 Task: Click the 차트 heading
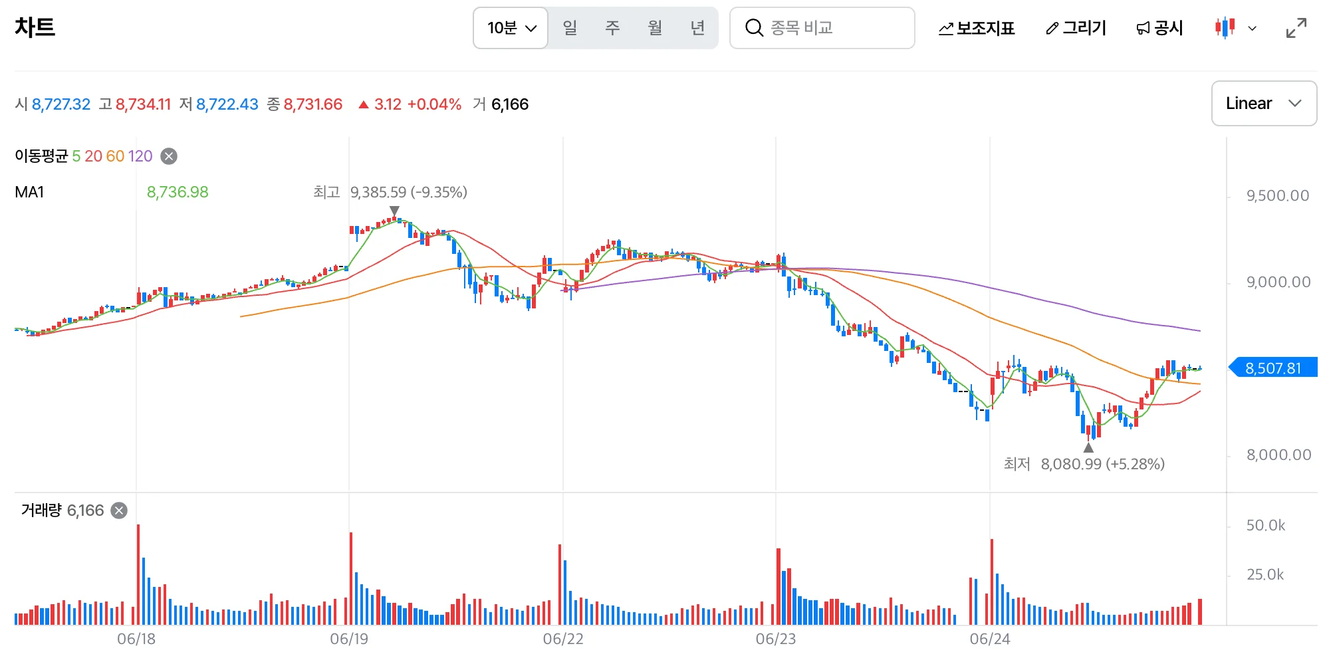(35, 27)
